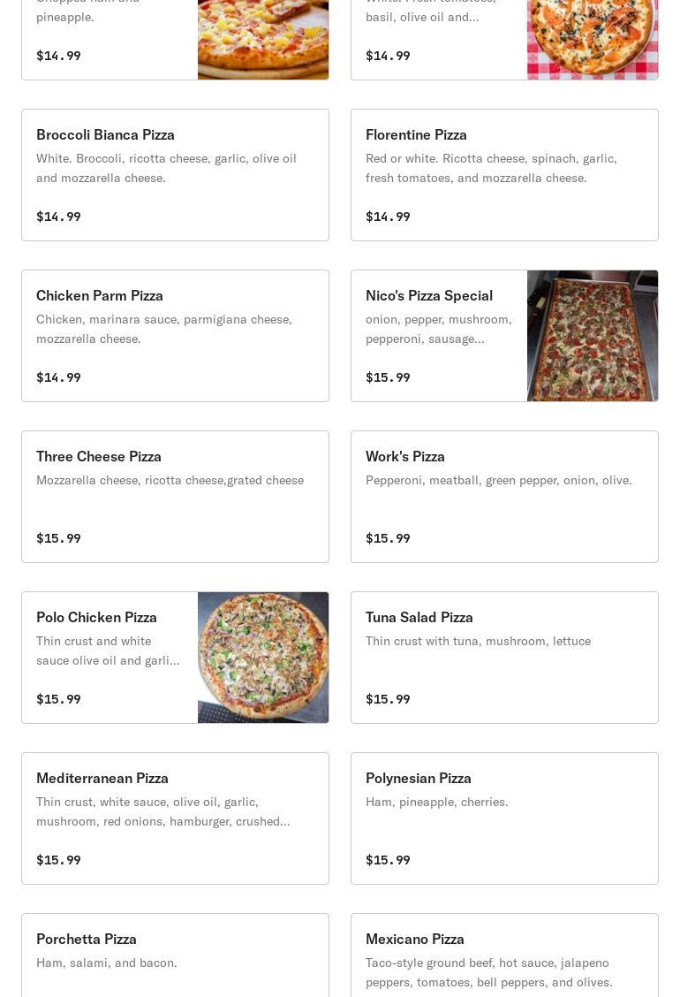Viewport: 680px width, 997px height.
Task: Click the Hawaiian pineapple pizza photo
Action: pyautogui.click(x=263, y=40)
